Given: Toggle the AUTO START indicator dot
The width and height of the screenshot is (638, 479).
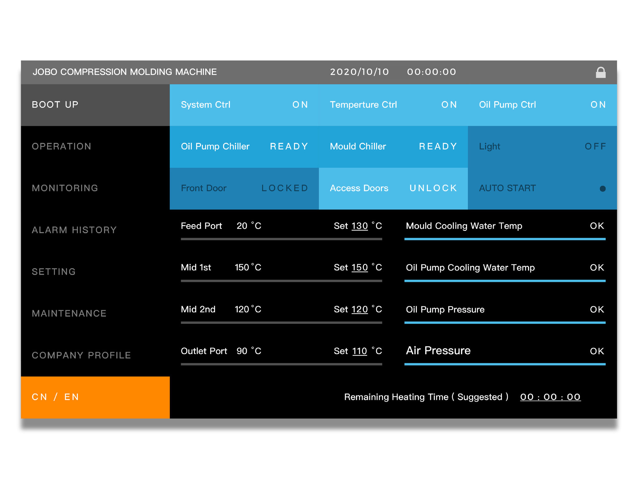Looking at the screenshot, I should tap(602, 188).
